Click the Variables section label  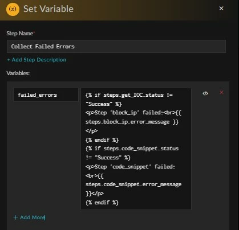[18, 73]
